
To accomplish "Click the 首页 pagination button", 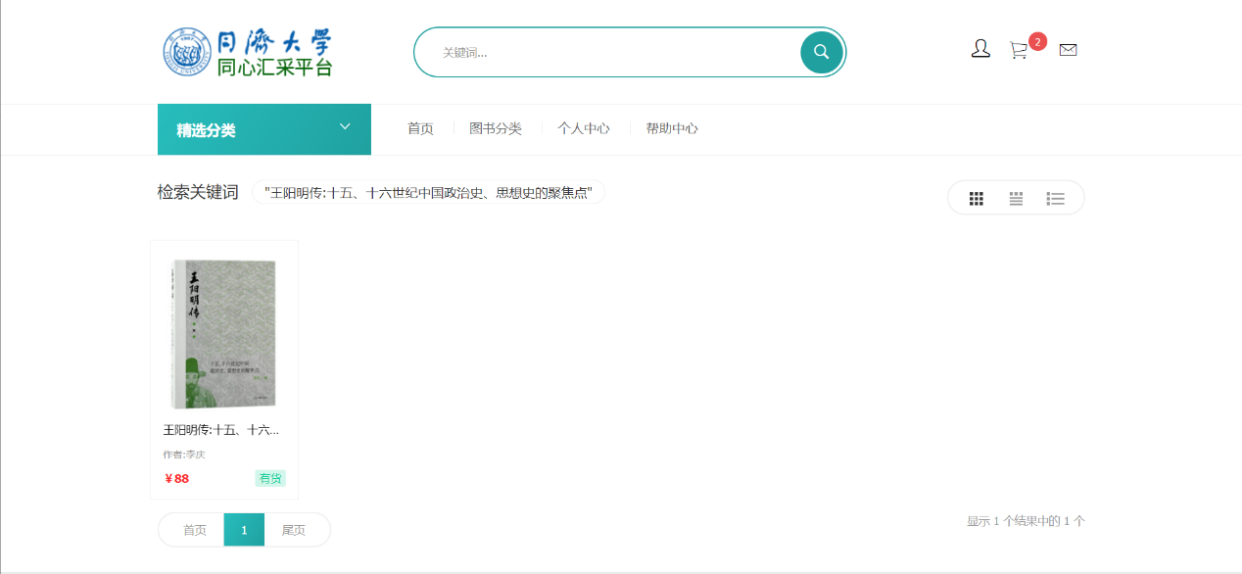I will click(195, 530).
